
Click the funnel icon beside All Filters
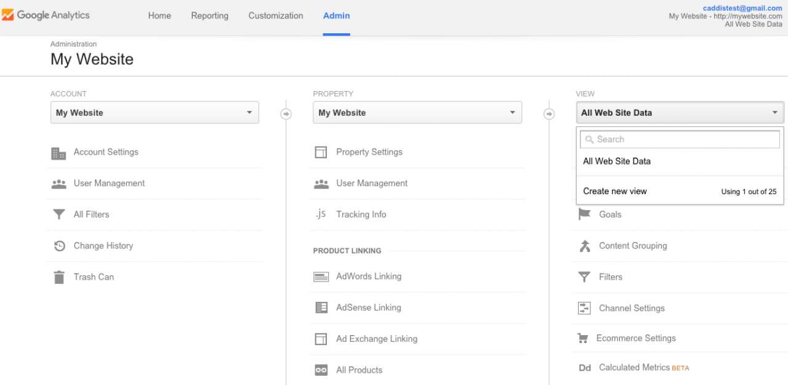(x=58, y=214)
